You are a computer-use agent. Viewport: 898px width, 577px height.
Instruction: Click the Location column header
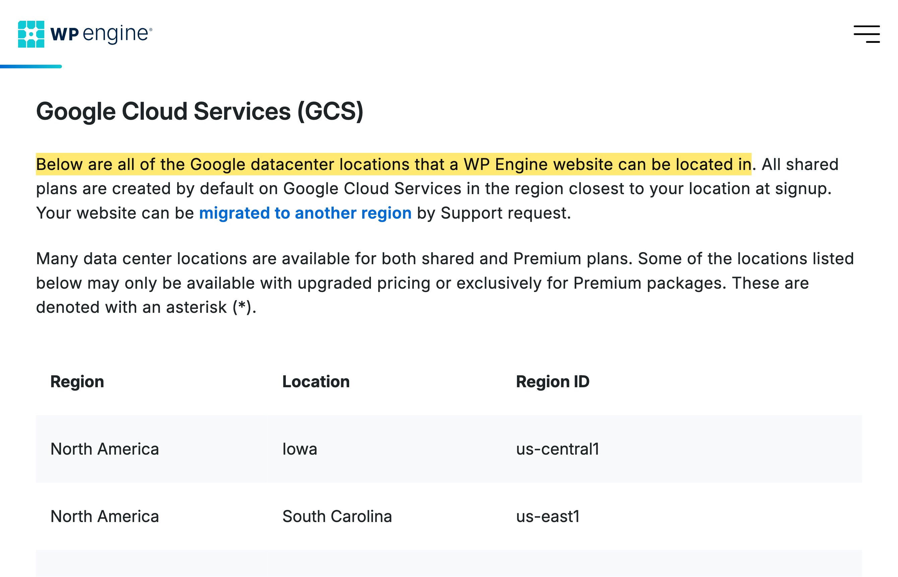(316, 382)
